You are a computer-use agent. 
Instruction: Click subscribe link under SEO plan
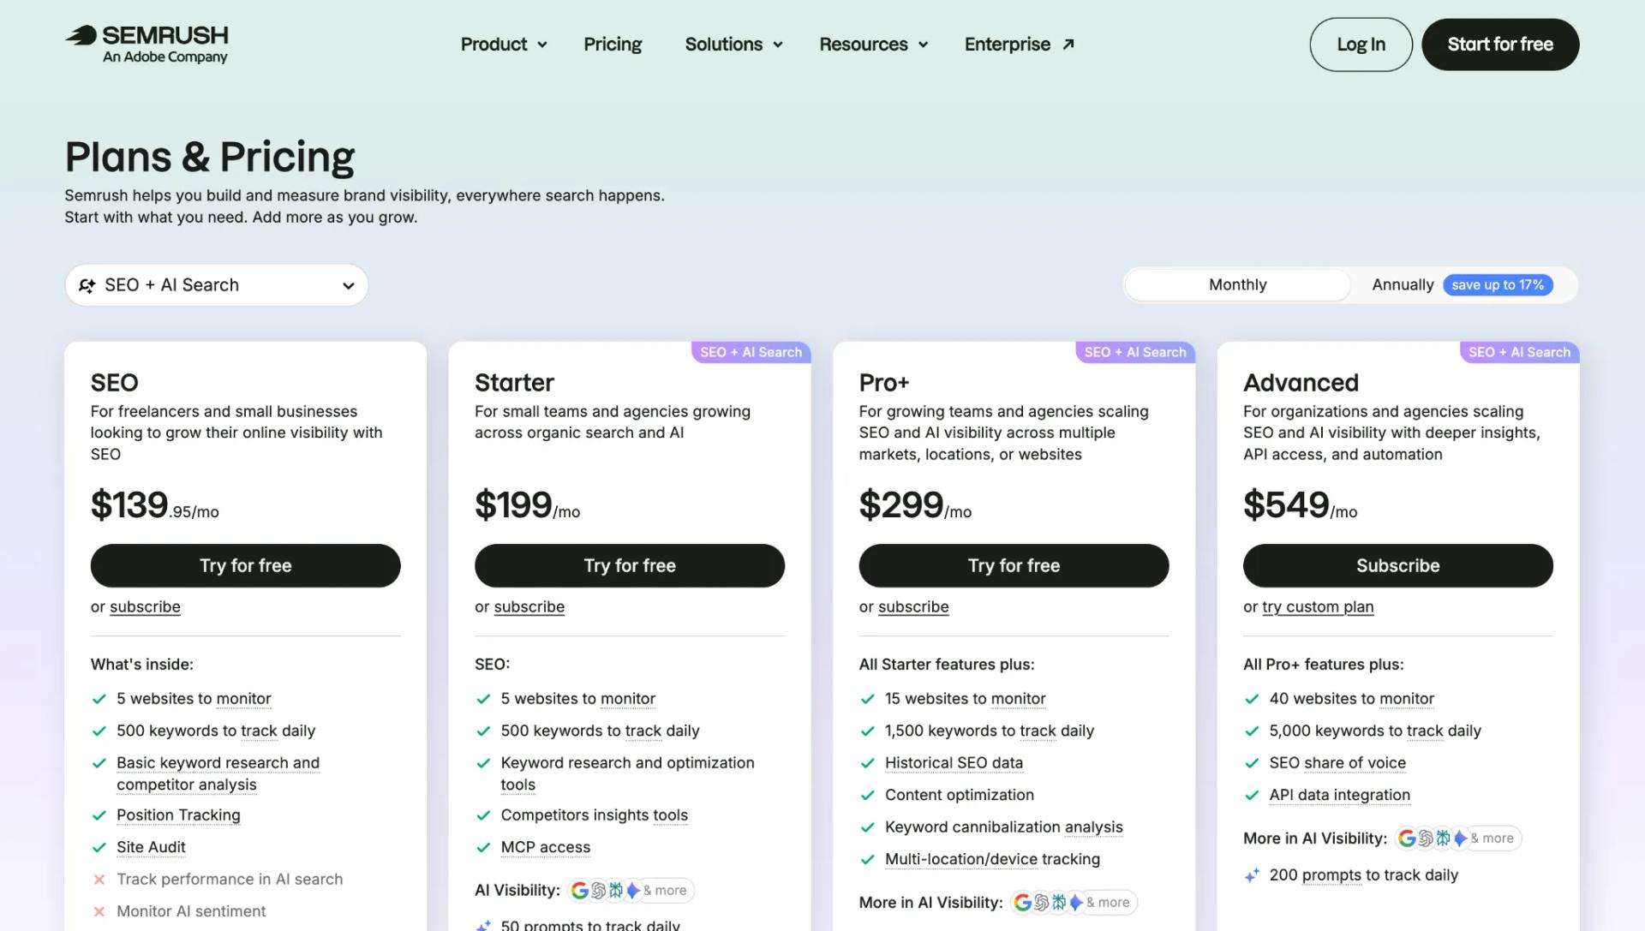[145, 607]
